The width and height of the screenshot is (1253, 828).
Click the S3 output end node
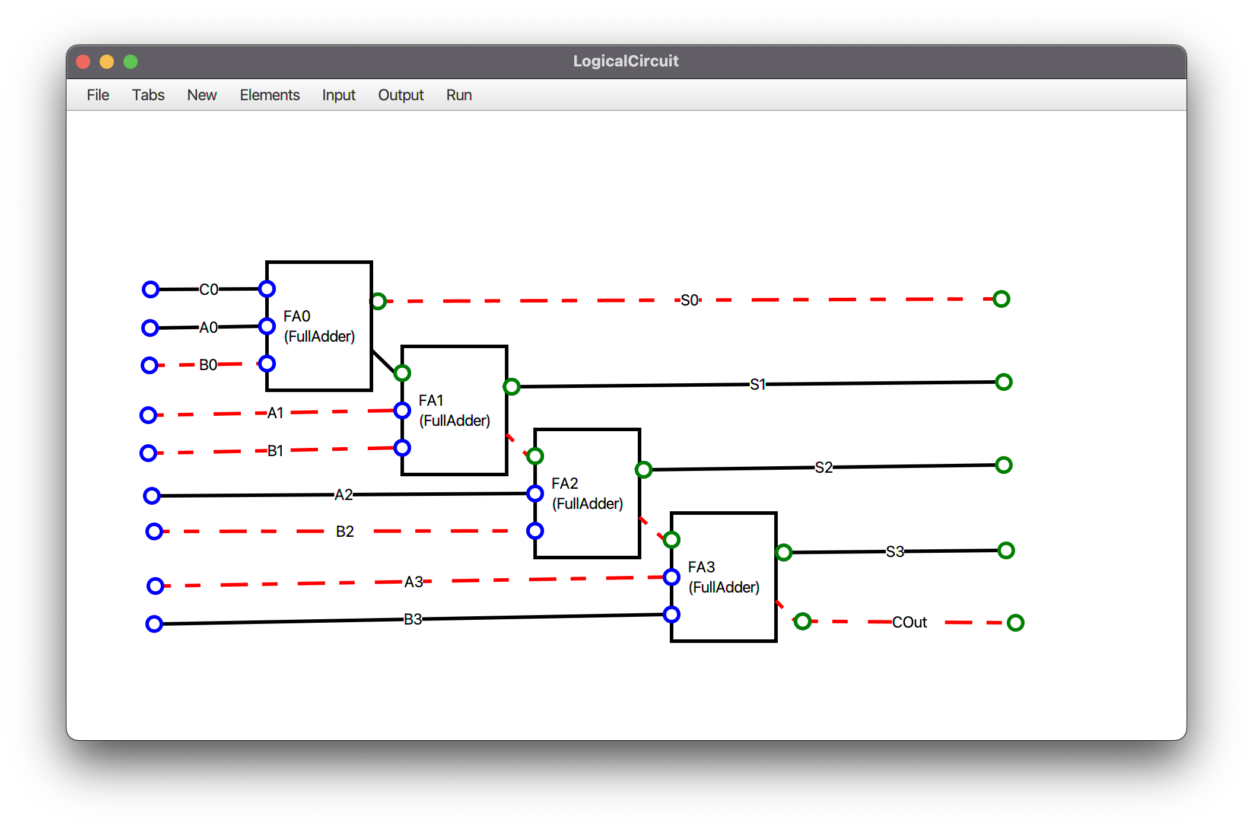coord(1006,550)
